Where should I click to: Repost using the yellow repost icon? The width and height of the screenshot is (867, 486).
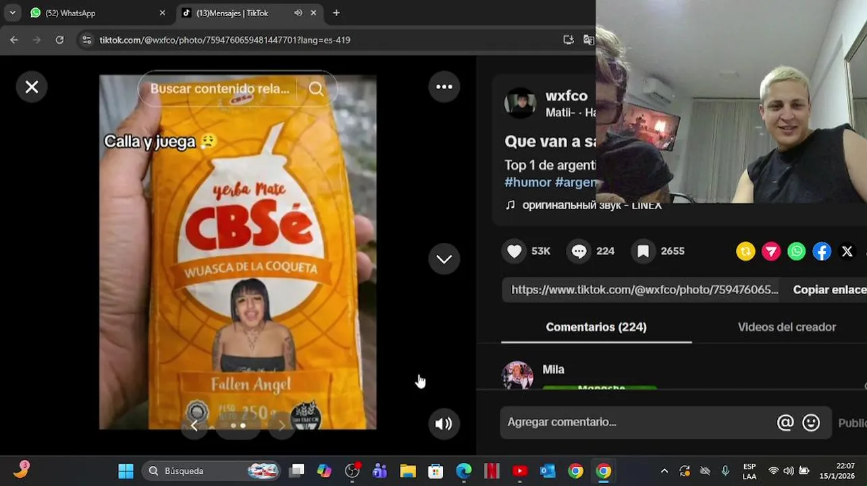745,251
